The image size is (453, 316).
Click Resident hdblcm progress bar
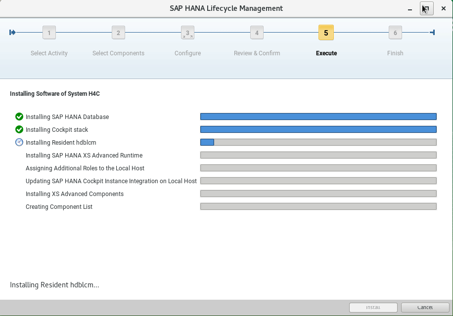coord(318,142)
